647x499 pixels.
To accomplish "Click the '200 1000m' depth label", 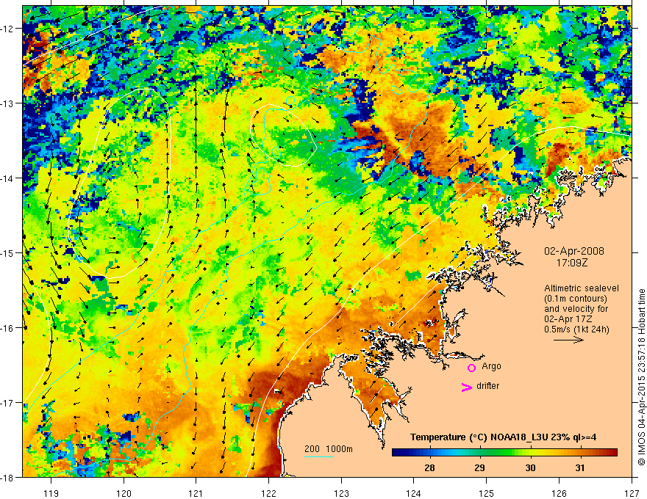I will click(x=329, y=449).
